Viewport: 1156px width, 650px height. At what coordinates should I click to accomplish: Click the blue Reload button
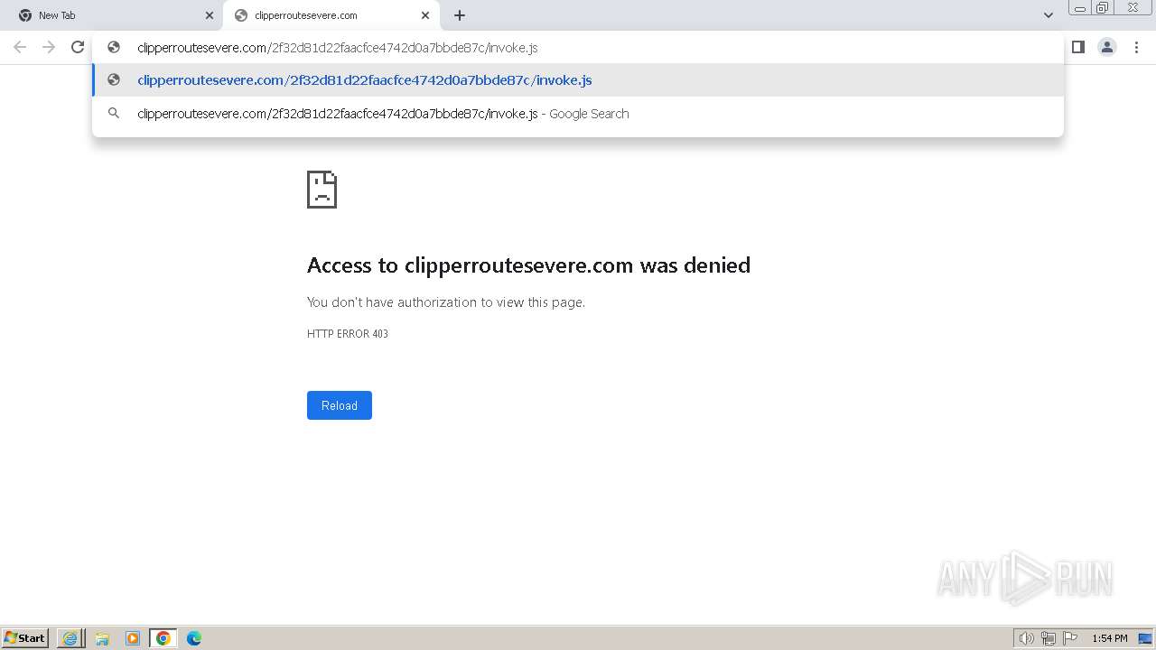coord(340,405)
